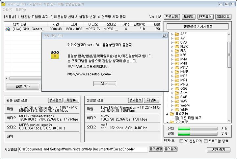Click the MKV folder icon
This screenshot has width=237, height=159.
point(177,68)
